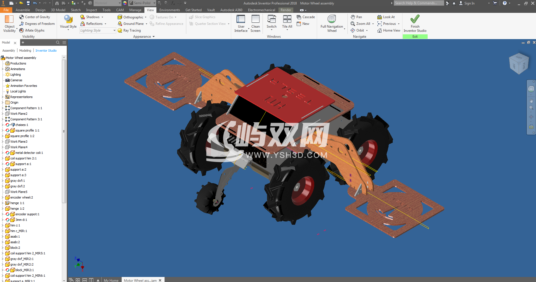Open the Shadows dropdown arrow
536x282 pixels.
click(x=103, y=17)
